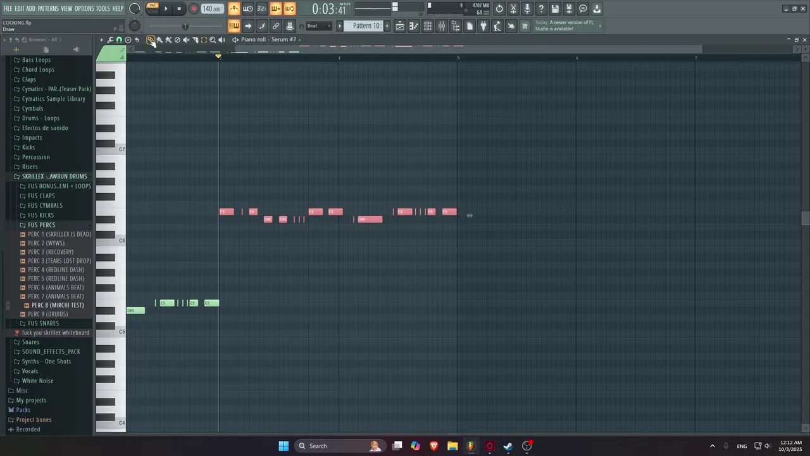810x456 pixels.
Task: Click the microphone recording icon in top toolbar
Action: tap(527, 9)
